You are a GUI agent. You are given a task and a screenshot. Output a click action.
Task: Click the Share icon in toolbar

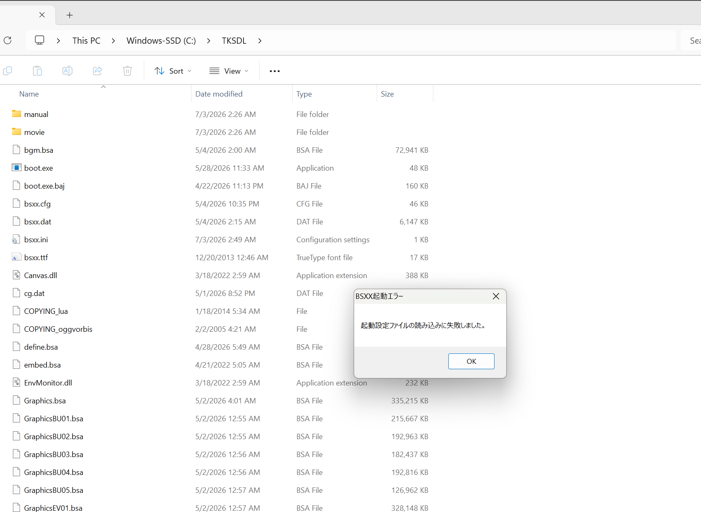tap(97, 71)
